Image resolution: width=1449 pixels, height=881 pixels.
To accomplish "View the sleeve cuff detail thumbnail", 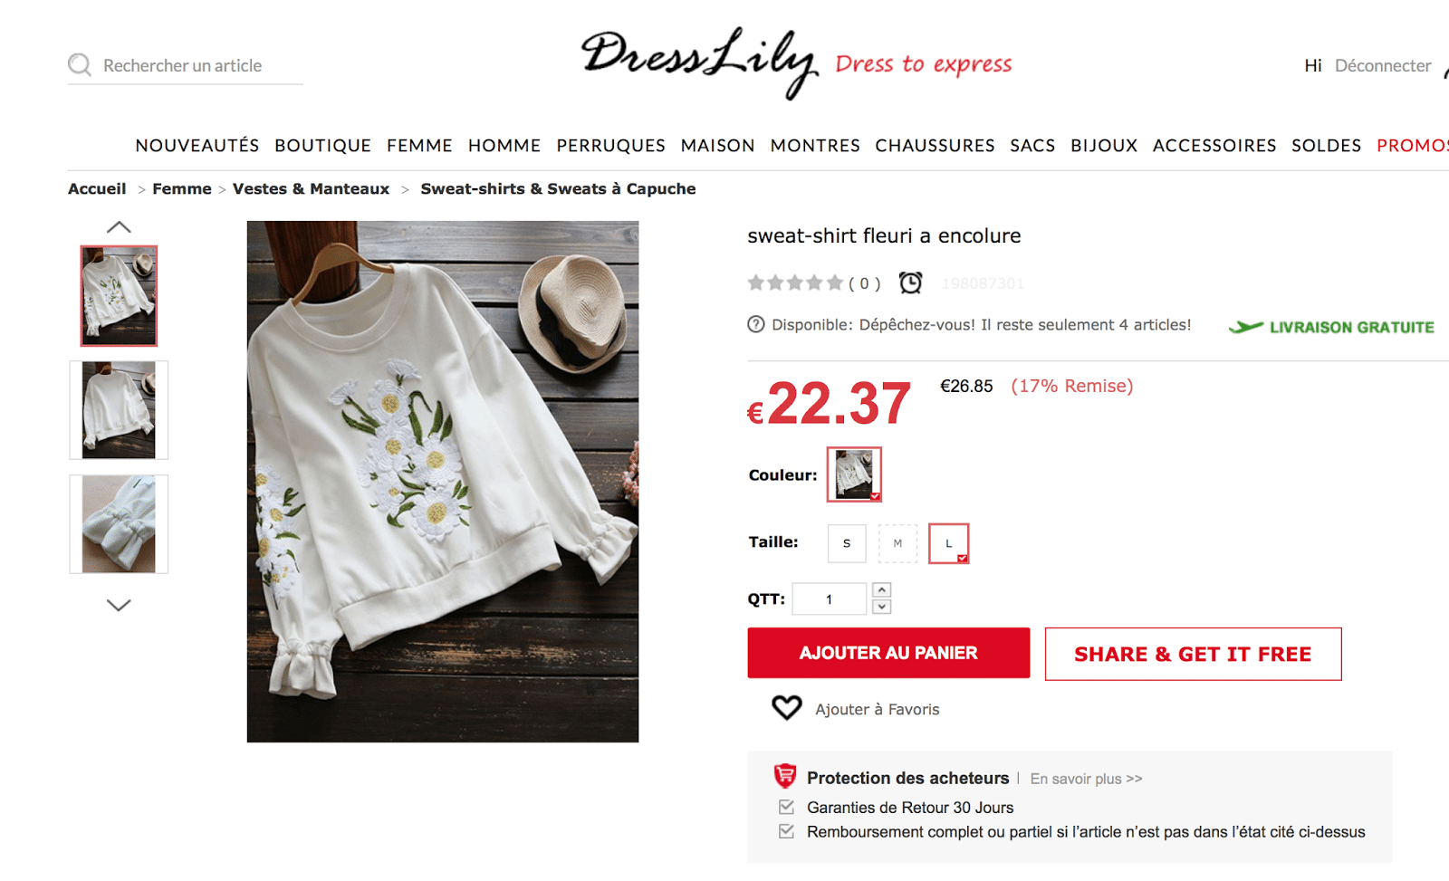I will [119, 524].
